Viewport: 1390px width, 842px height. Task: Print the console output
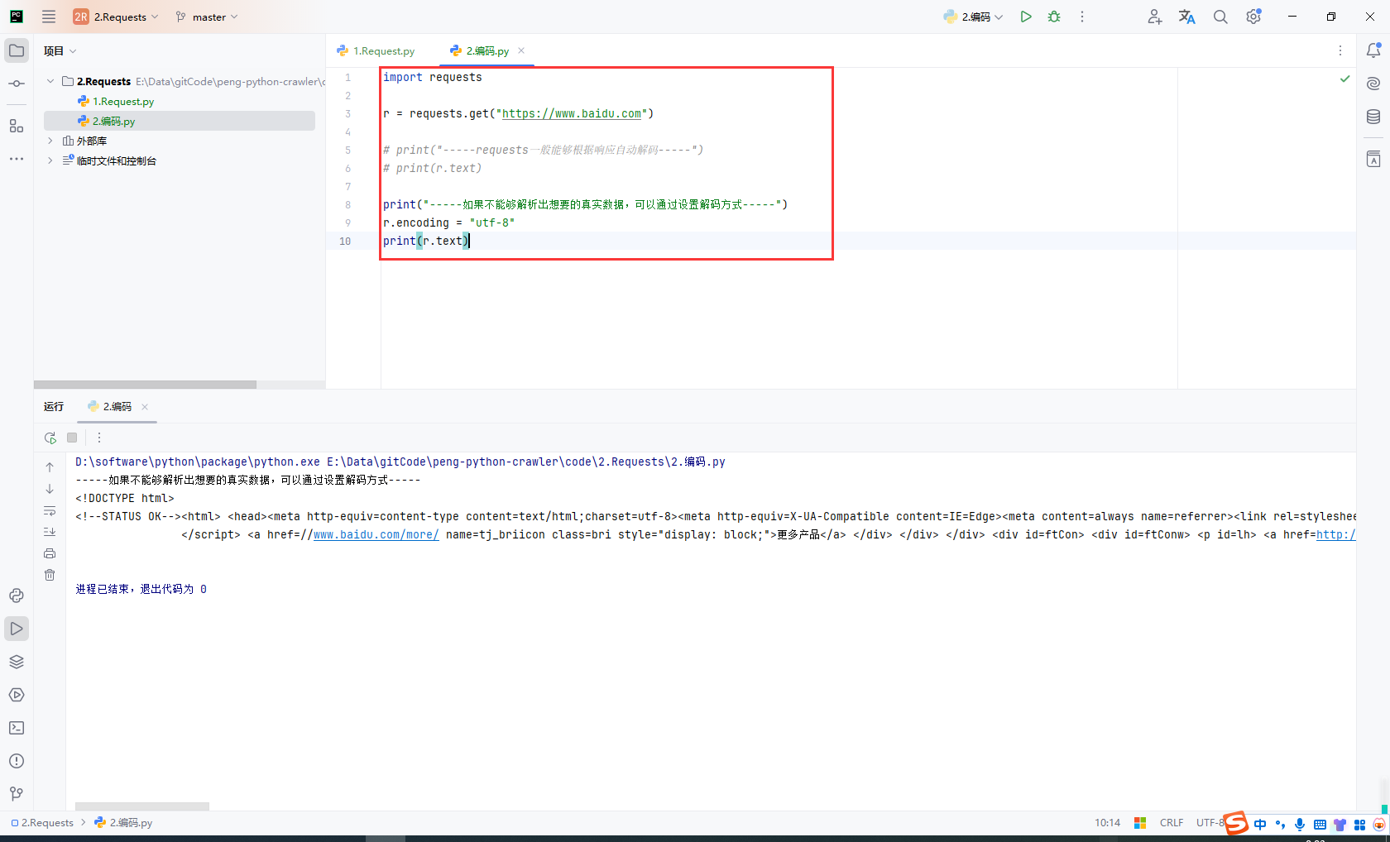pyautogui.click(x=50, y=553)
